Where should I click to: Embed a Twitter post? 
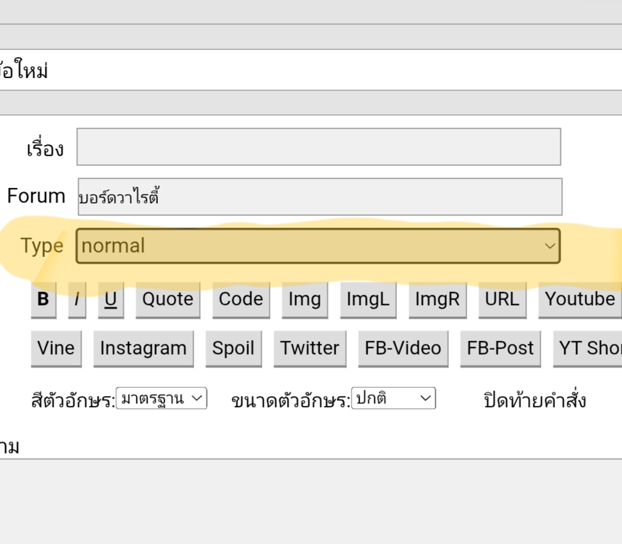click(x=310, y=348)
